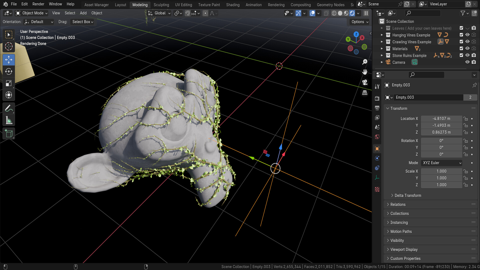Expand the Crawling Vines Example collection

(382, 42)
